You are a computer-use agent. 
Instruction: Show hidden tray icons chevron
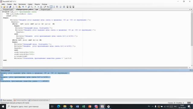[153, 106]
